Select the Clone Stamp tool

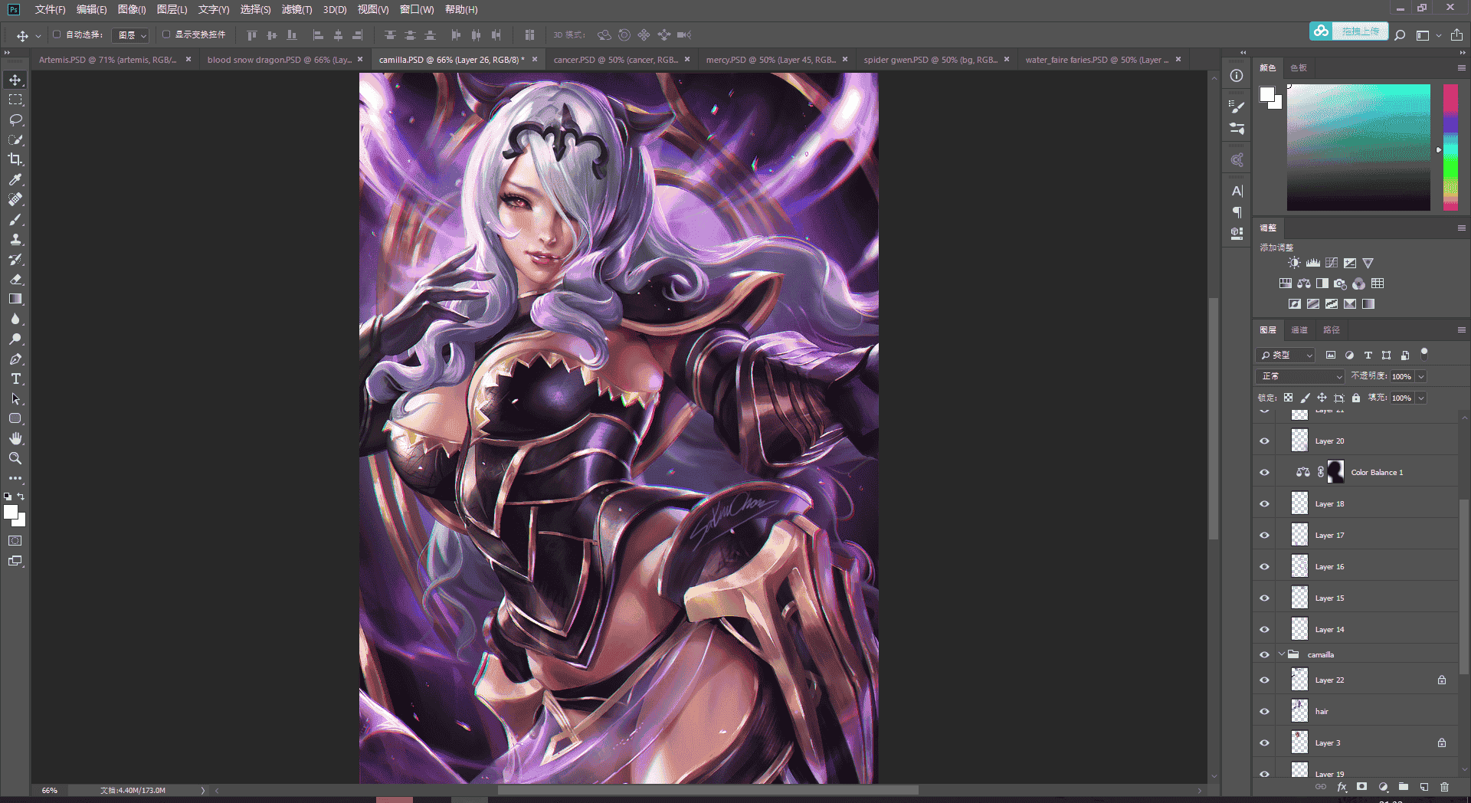click(x=15, y=239)
